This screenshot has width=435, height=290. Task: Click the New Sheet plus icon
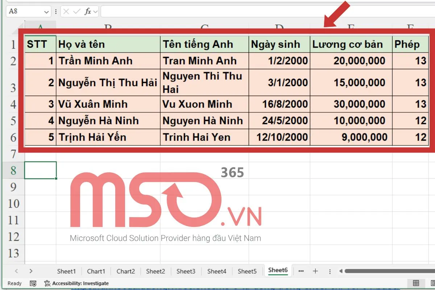click(315, 271)
